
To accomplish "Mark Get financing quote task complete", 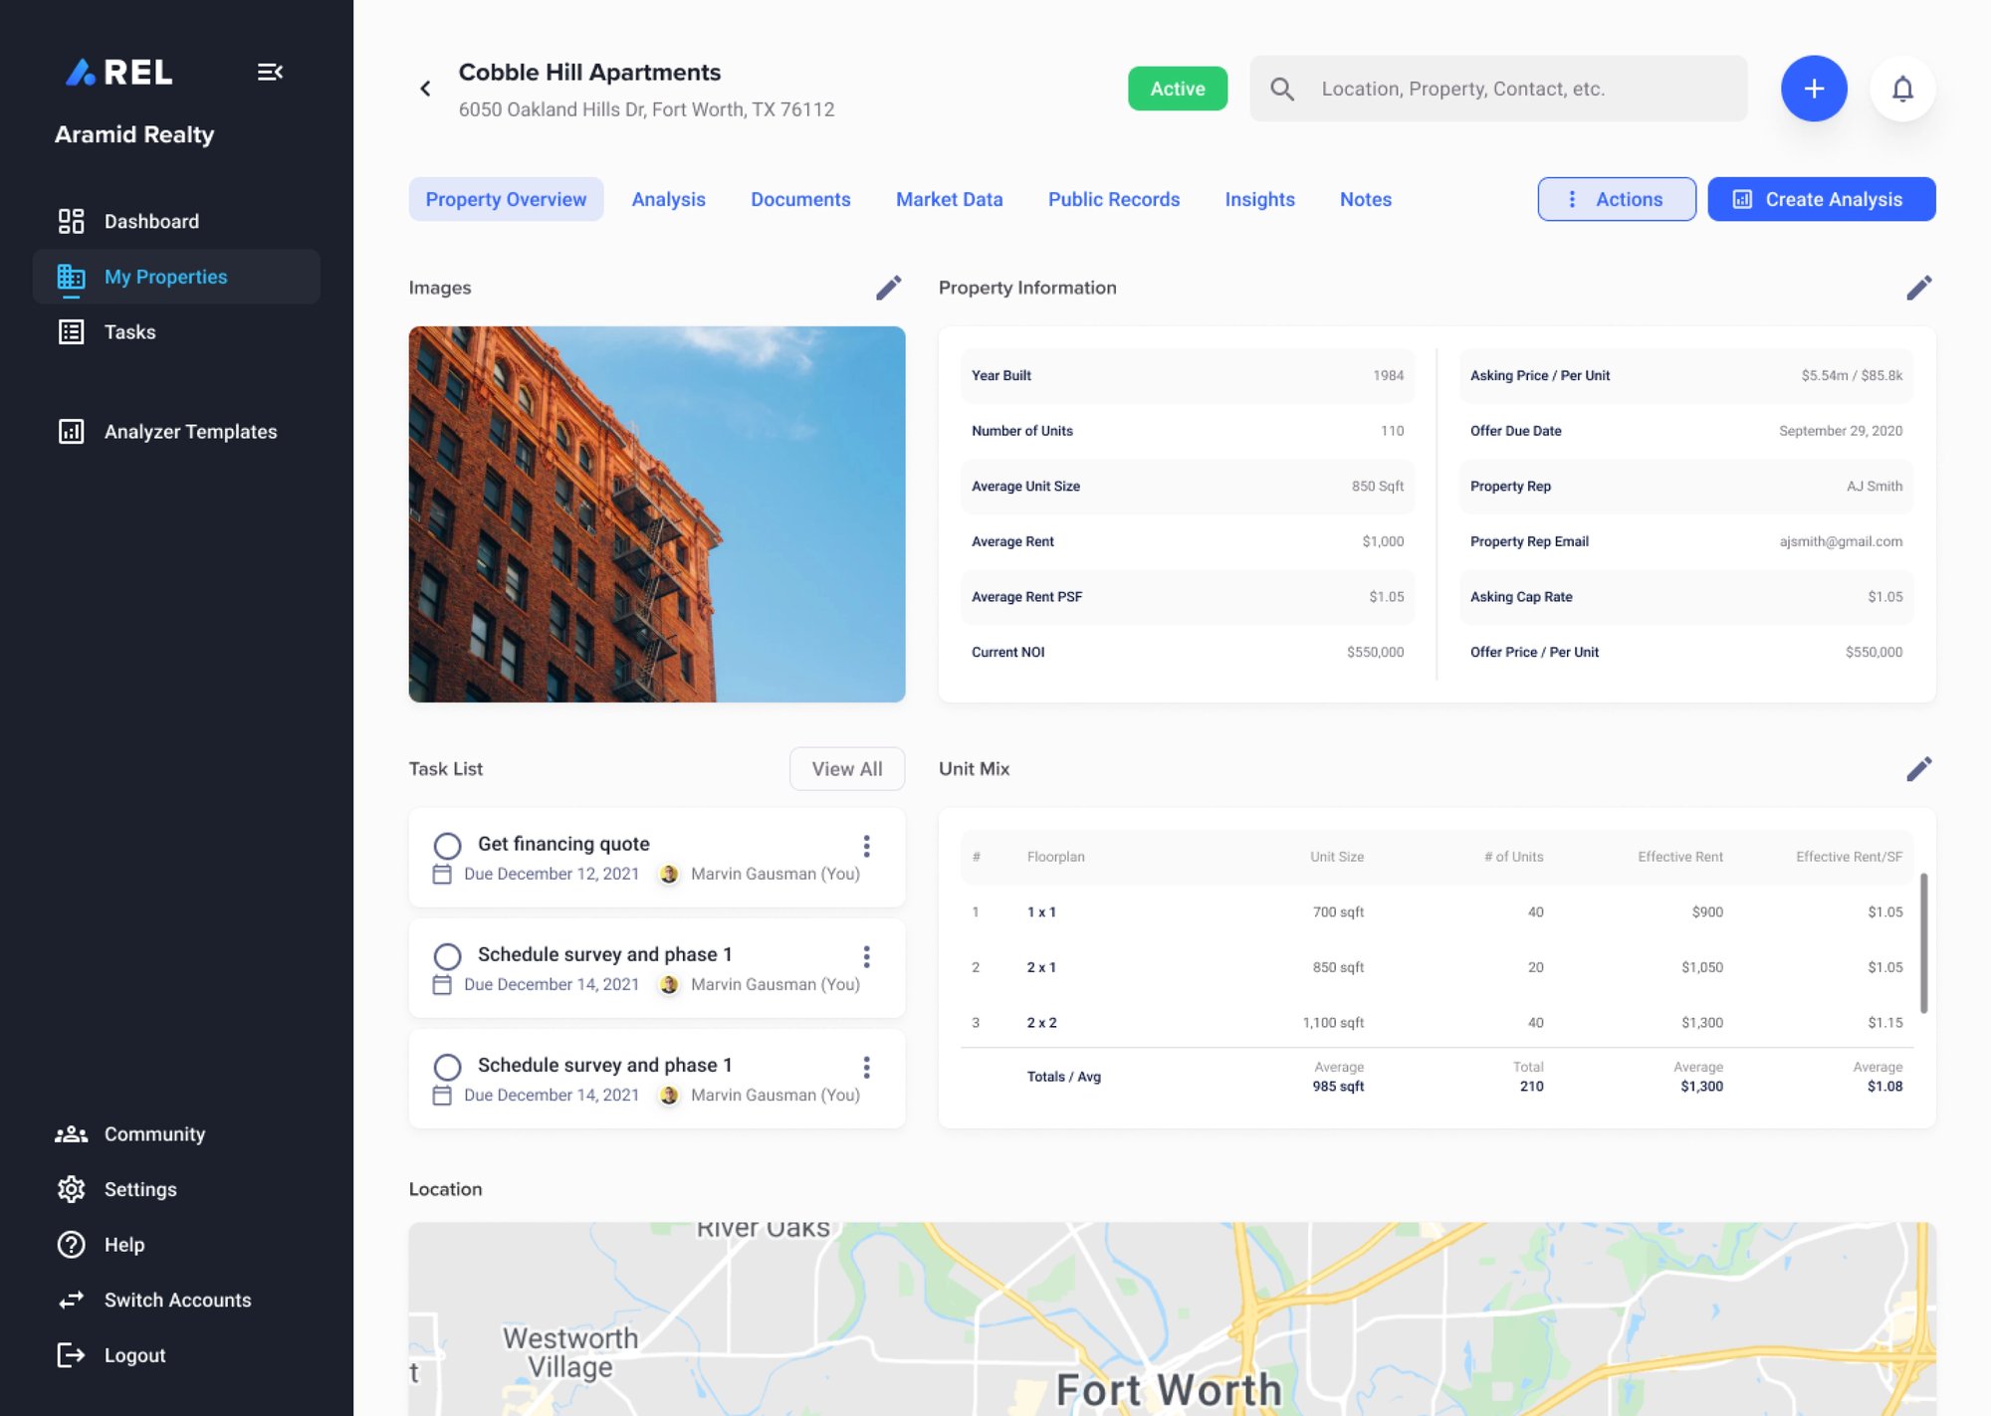I will point(447,846).
